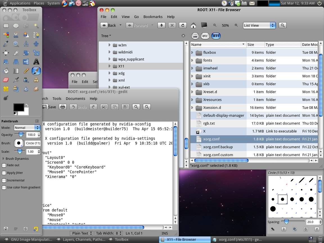
Task: Expand the fluxbox folder row
Action: pos(192,53)
